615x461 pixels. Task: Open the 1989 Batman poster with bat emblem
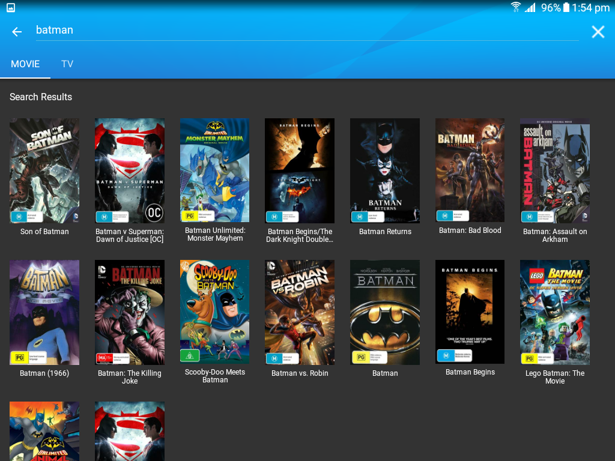[385, 312]
